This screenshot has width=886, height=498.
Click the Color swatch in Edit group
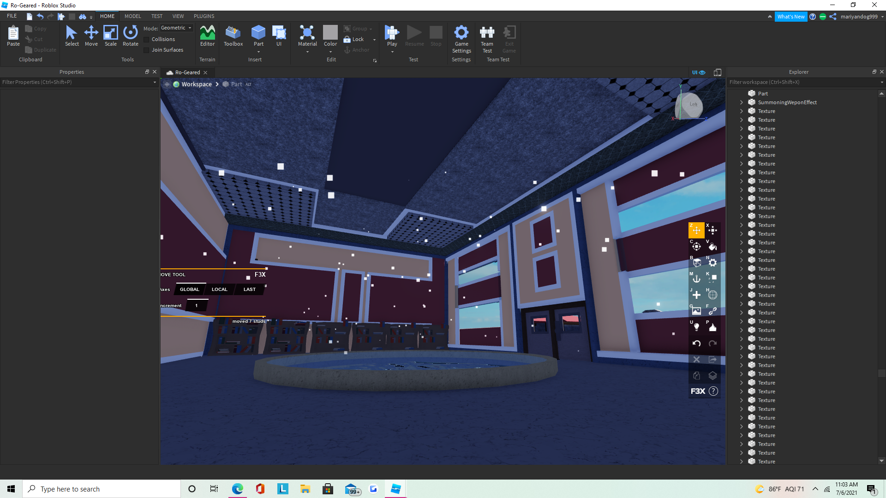(x=330, y=32)
